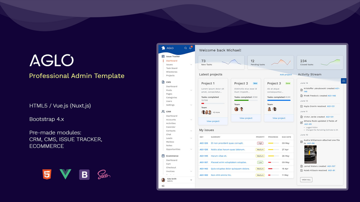Click Low priority badge in AG1-107 row
This screenshot has width=360, height=202.
pyautogui.click(x=260, y=162)
